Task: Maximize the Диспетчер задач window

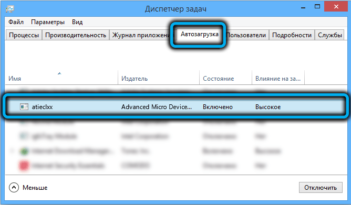Action: pos(317,7)
